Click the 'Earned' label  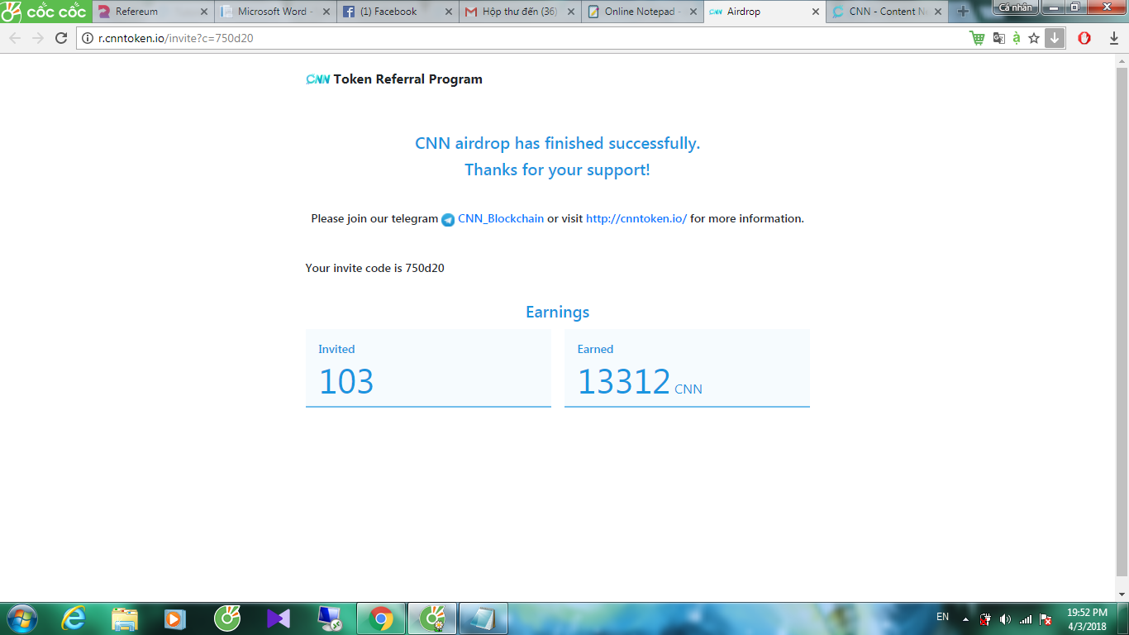[x=595, y=349]
